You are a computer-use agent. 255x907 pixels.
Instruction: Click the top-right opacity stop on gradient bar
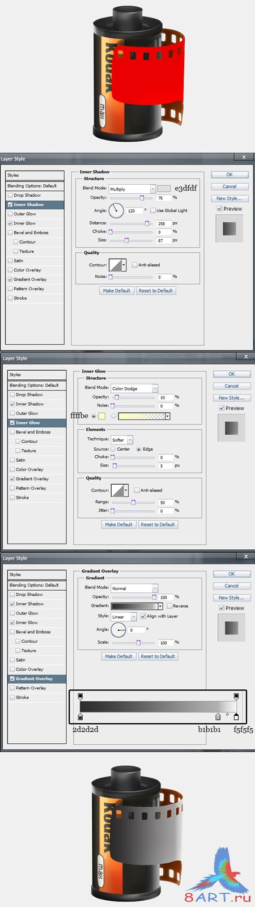(236, 696)
